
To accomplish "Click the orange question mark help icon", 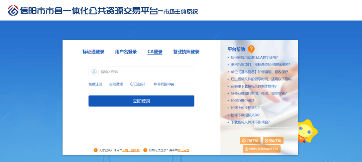I will tap(251, 49).
